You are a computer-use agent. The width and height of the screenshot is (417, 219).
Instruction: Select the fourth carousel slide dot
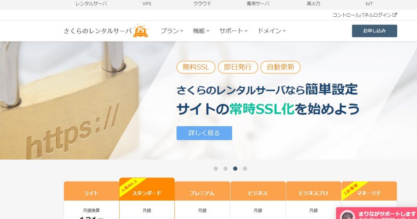(245, 169)
